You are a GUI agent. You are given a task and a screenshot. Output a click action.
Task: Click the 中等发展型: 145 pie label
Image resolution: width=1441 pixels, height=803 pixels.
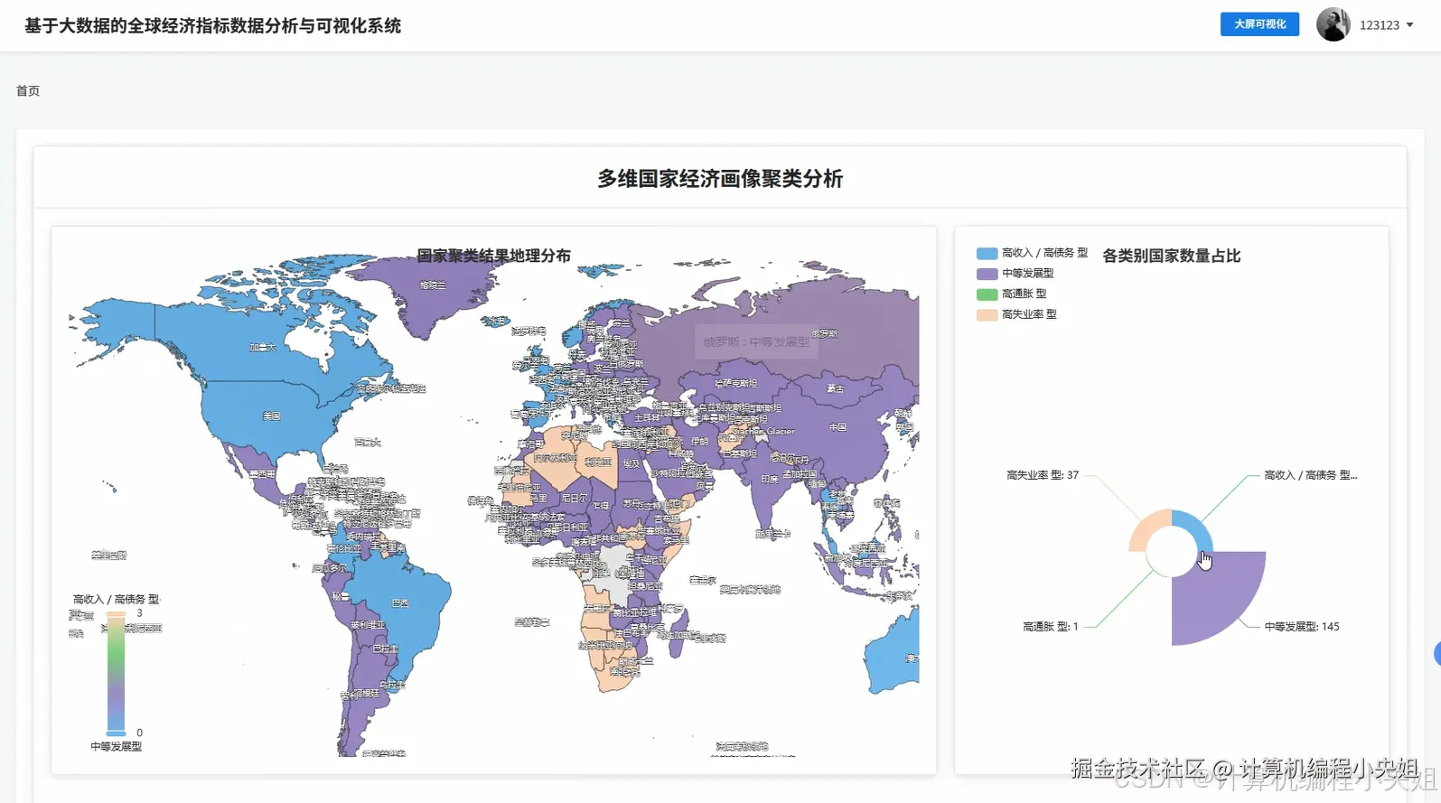click(x=1302, y=626)
